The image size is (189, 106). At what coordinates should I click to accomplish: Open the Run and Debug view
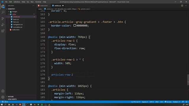3,25
